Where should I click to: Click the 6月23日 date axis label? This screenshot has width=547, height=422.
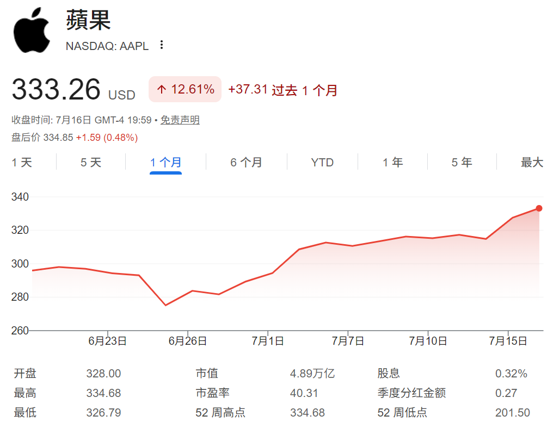point(107,341)
